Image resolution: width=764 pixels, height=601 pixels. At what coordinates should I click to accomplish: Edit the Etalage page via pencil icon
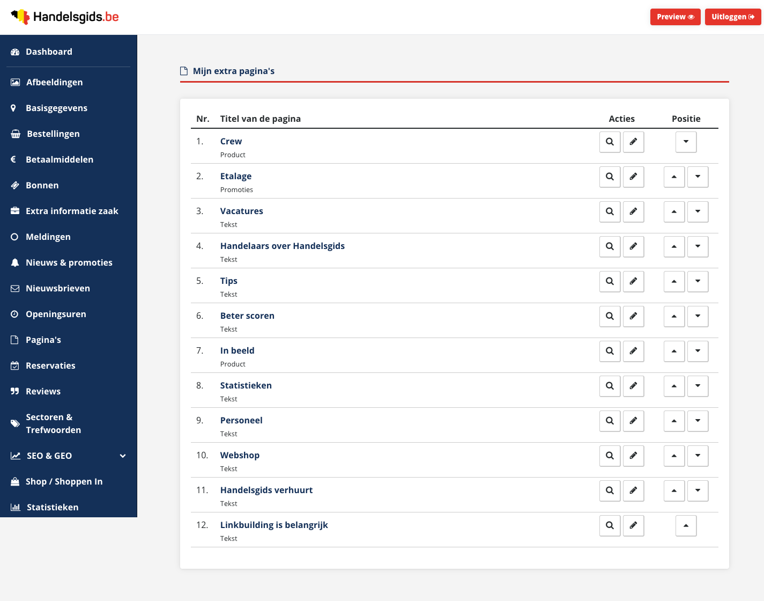[633, 177]
